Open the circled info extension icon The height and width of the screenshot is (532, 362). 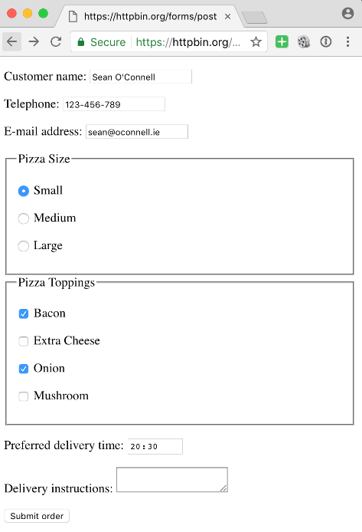click(326, 41)
